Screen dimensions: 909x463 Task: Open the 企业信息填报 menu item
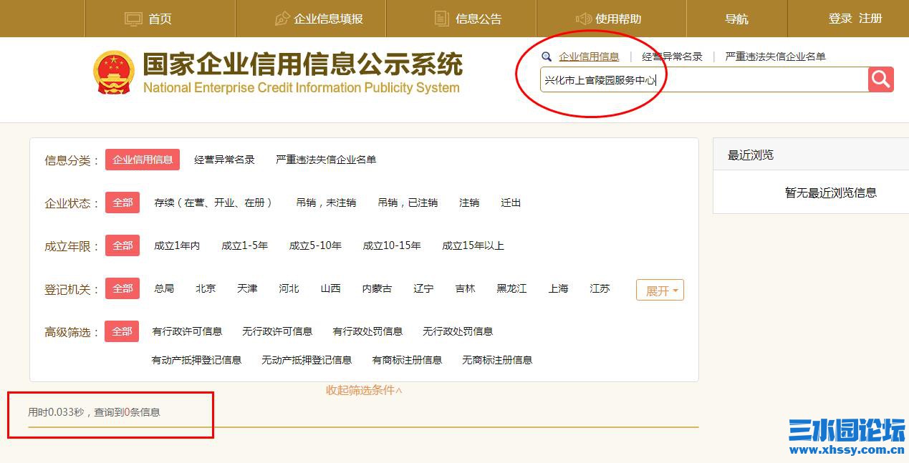(x=328, y=19)
